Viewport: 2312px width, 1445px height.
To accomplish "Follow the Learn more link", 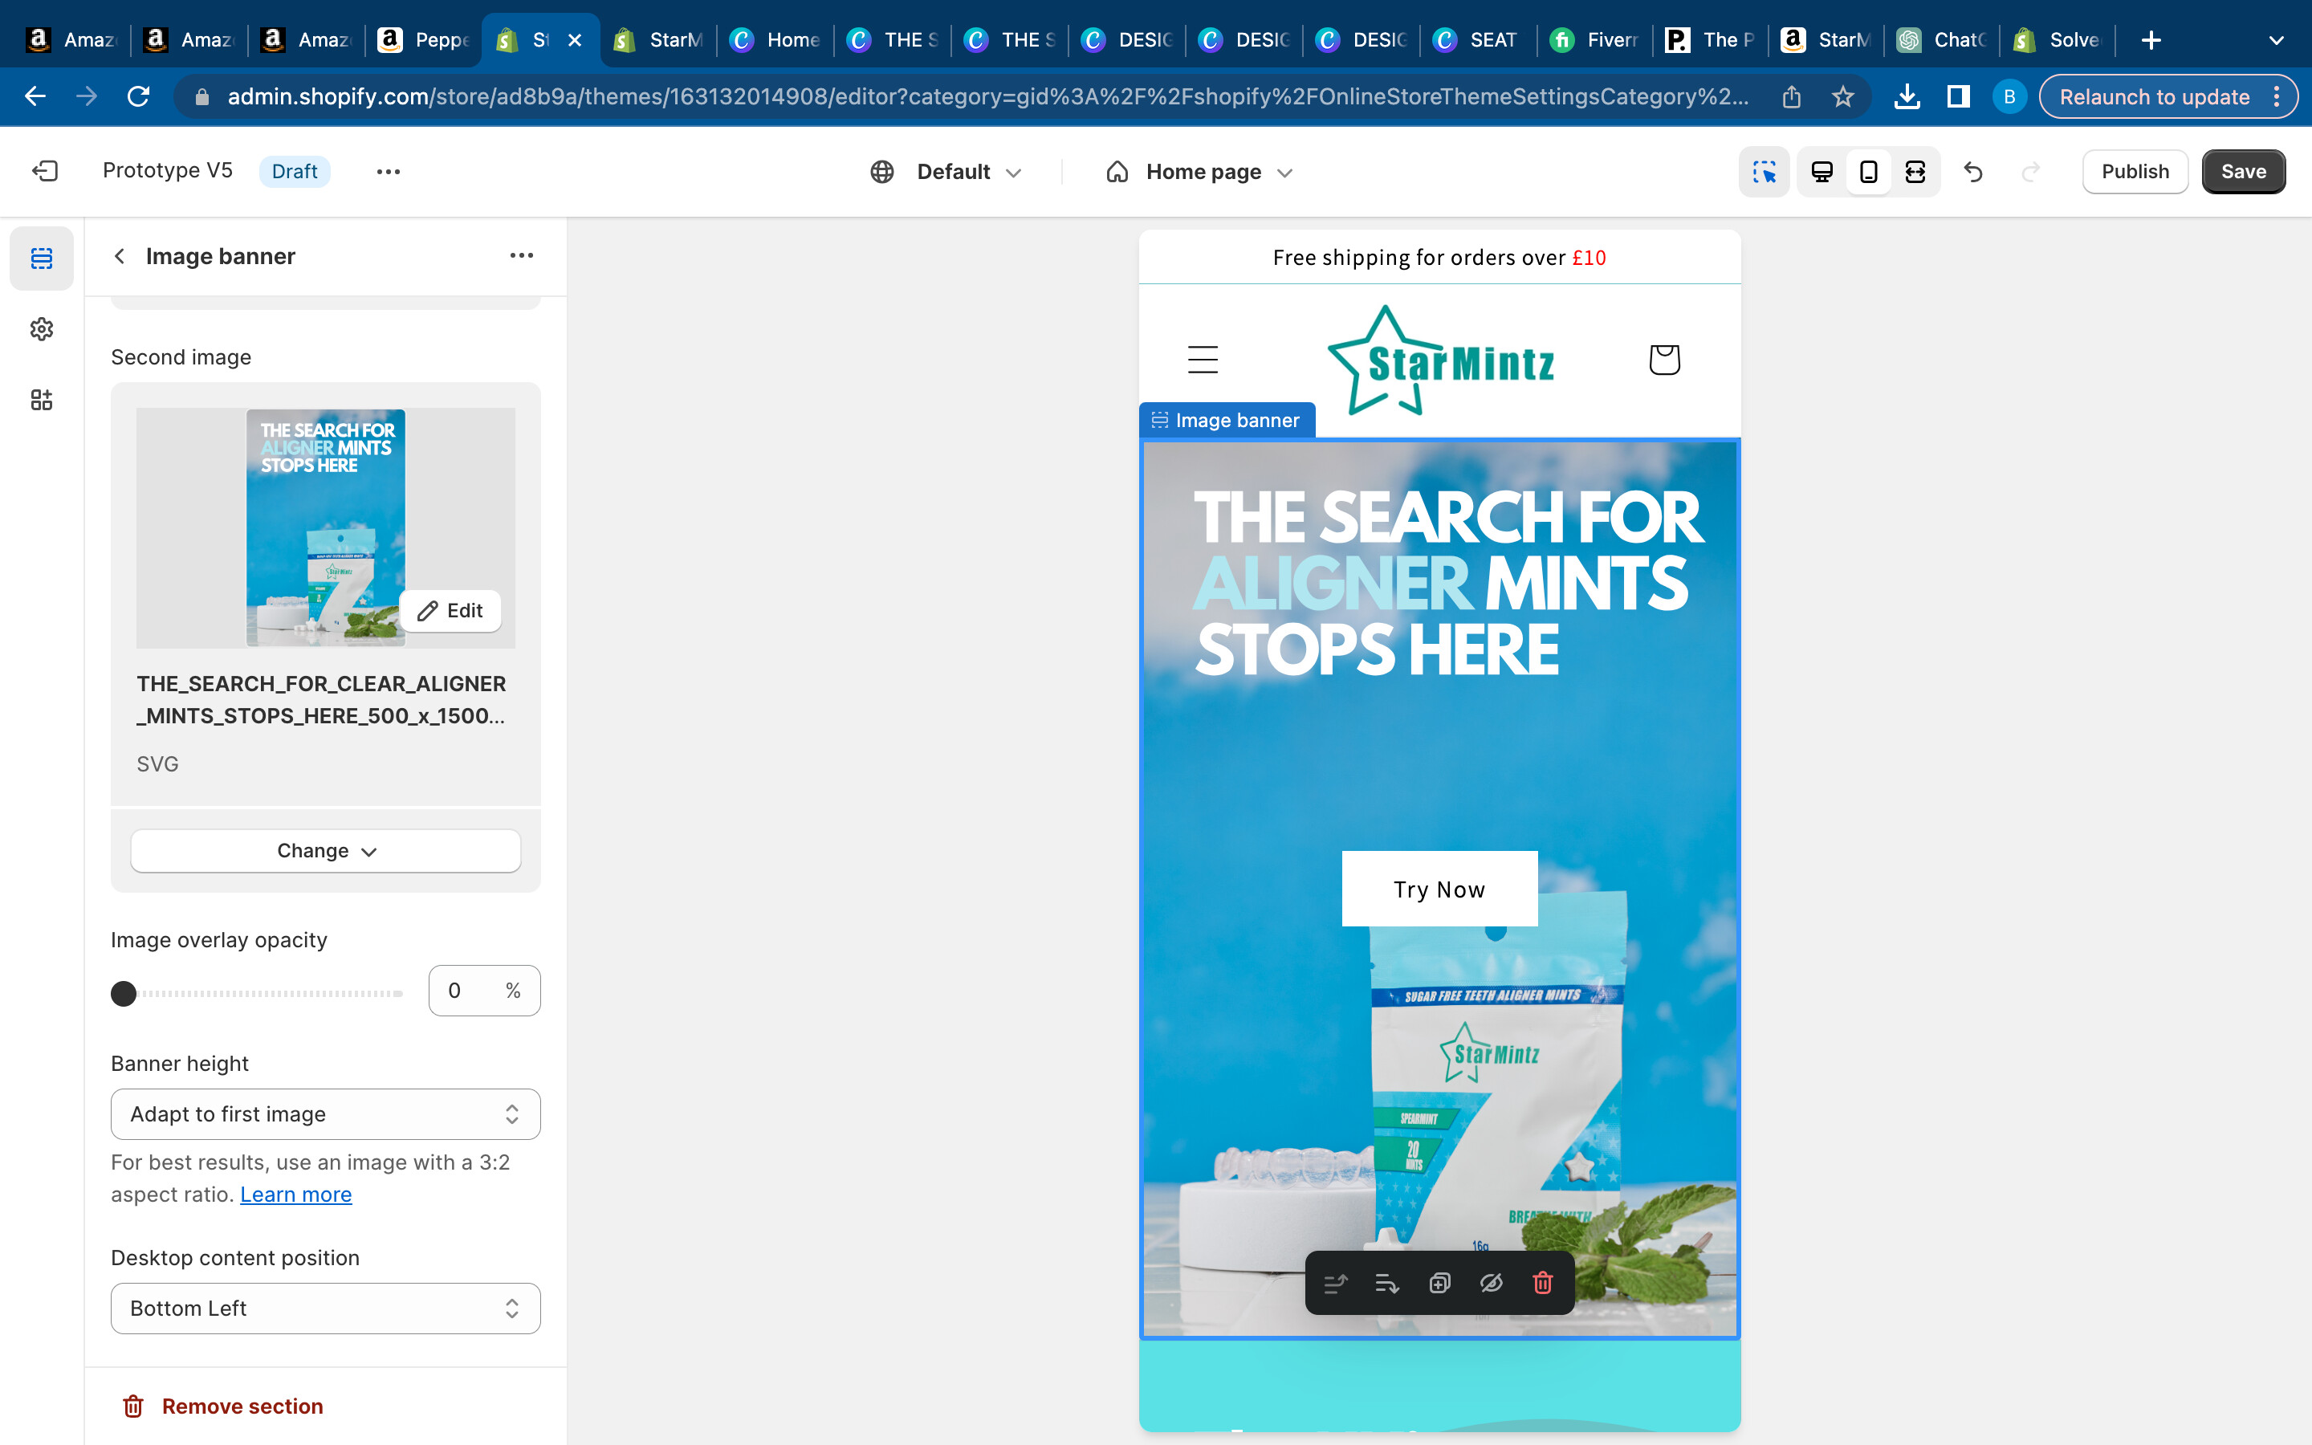I will 295,1195.
